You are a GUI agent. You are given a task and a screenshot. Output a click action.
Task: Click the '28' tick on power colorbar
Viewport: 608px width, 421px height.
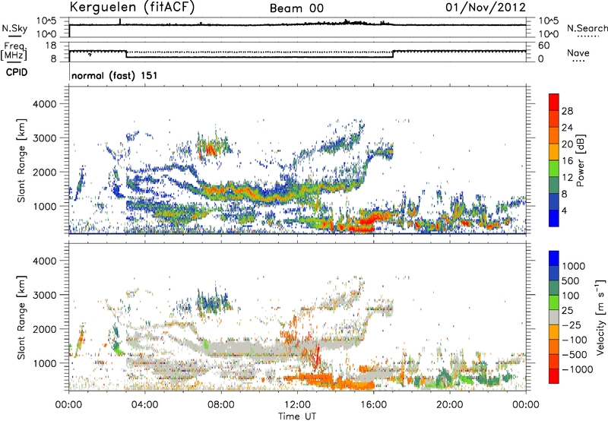click(567, 111)
